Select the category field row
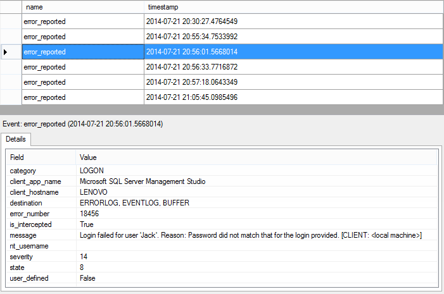This screenshot has width=444, height=294. 23,171
